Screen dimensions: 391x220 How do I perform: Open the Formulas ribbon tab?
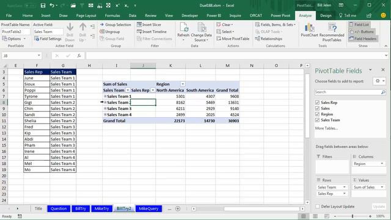112,15
